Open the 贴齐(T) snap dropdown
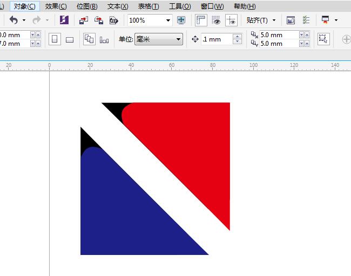 click(261, 20)
